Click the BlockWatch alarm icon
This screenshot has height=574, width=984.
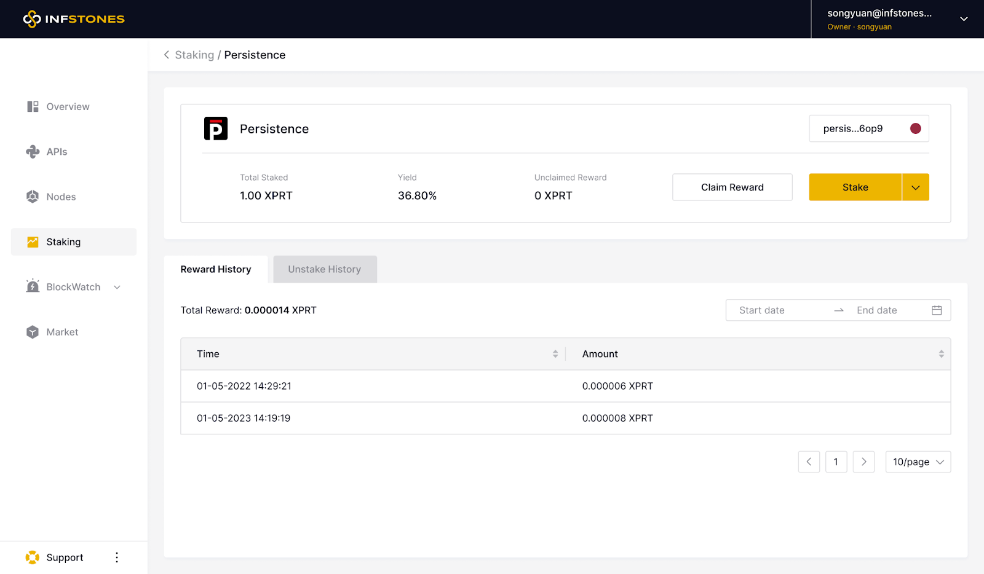tap(33, 286)
